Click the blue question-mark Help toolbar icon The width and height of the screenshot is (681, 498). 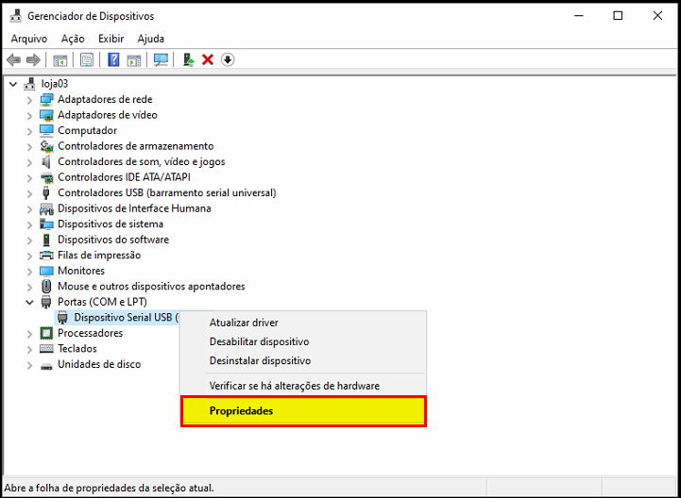click(x=113, y=59)
